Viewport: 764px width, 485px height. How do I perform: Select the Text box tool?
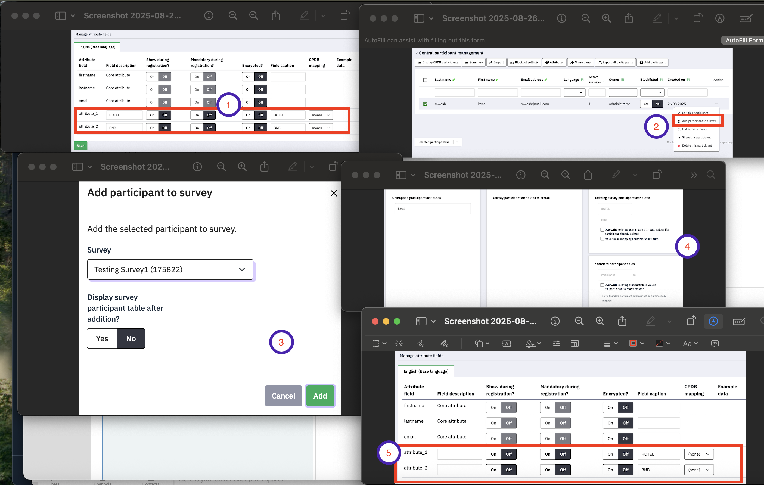tap(506, 344)
